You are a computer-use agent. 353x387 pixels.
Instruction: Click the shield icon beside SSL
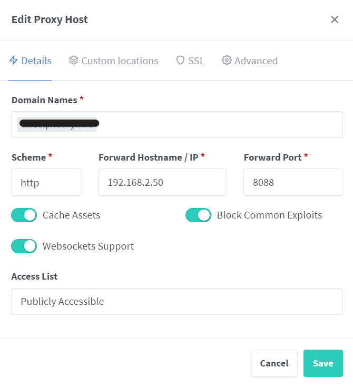click(180, 60)
